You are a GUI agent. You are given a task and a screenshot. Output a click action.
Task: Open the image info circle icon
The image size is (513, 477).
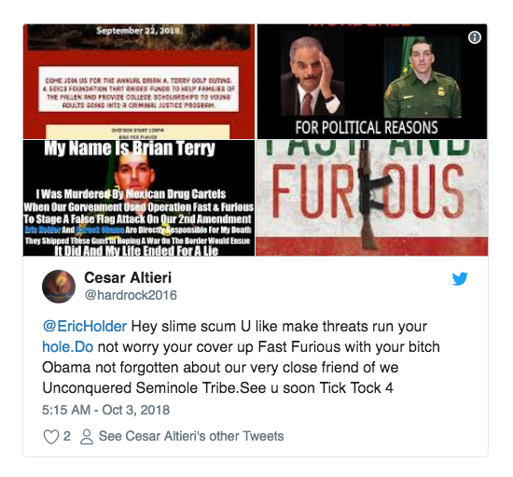(475, 37)
